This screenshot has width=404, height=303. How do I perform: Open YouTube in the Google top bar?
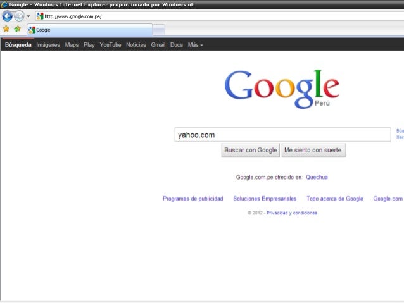pyautogui.click(x=110, y=45)
